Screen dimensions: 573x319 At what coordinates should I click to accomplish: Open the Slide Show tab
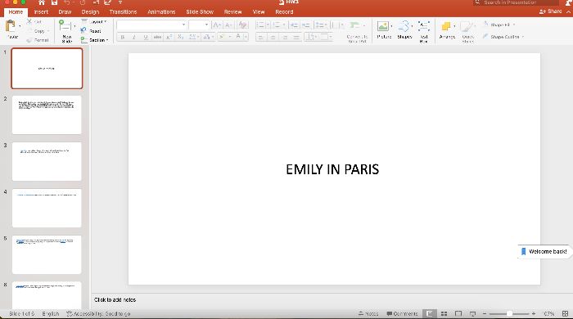point(200,11)
